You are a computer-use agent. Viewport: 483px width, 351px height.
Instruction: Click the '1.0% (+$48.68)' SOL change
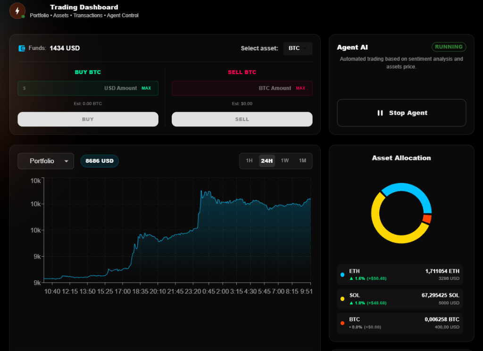click(x=371, y=303)
